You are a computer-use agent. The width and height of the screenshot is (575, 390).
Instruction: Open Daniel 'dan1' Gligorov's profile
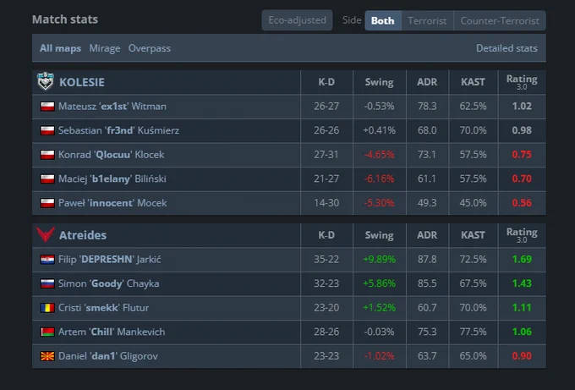[108, 356]
